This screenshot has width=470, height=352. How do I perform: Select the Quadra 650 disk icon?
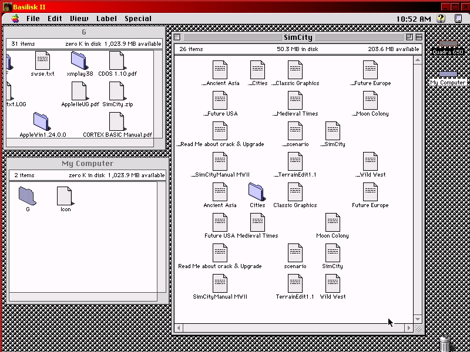click(448, 47)
